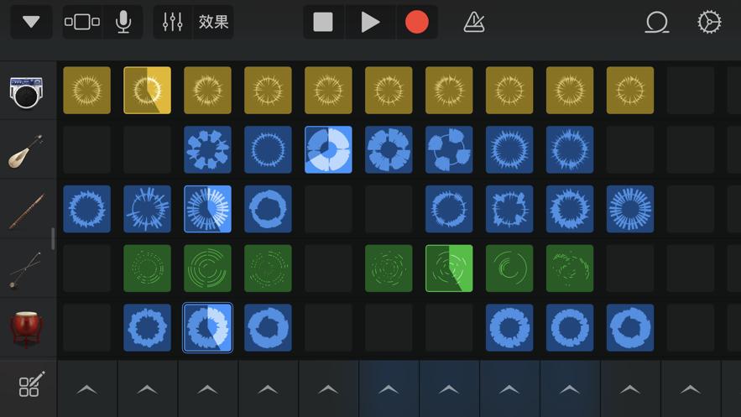Select the erhu instrument track icon
741x417 pixels.
tap(27, 269)
